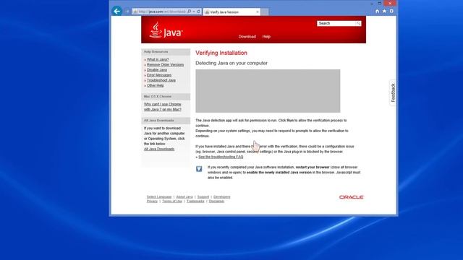Viewport: 463px width, 260px height.
Task: Click the Search field in Java header
Action: coord(336,23)
